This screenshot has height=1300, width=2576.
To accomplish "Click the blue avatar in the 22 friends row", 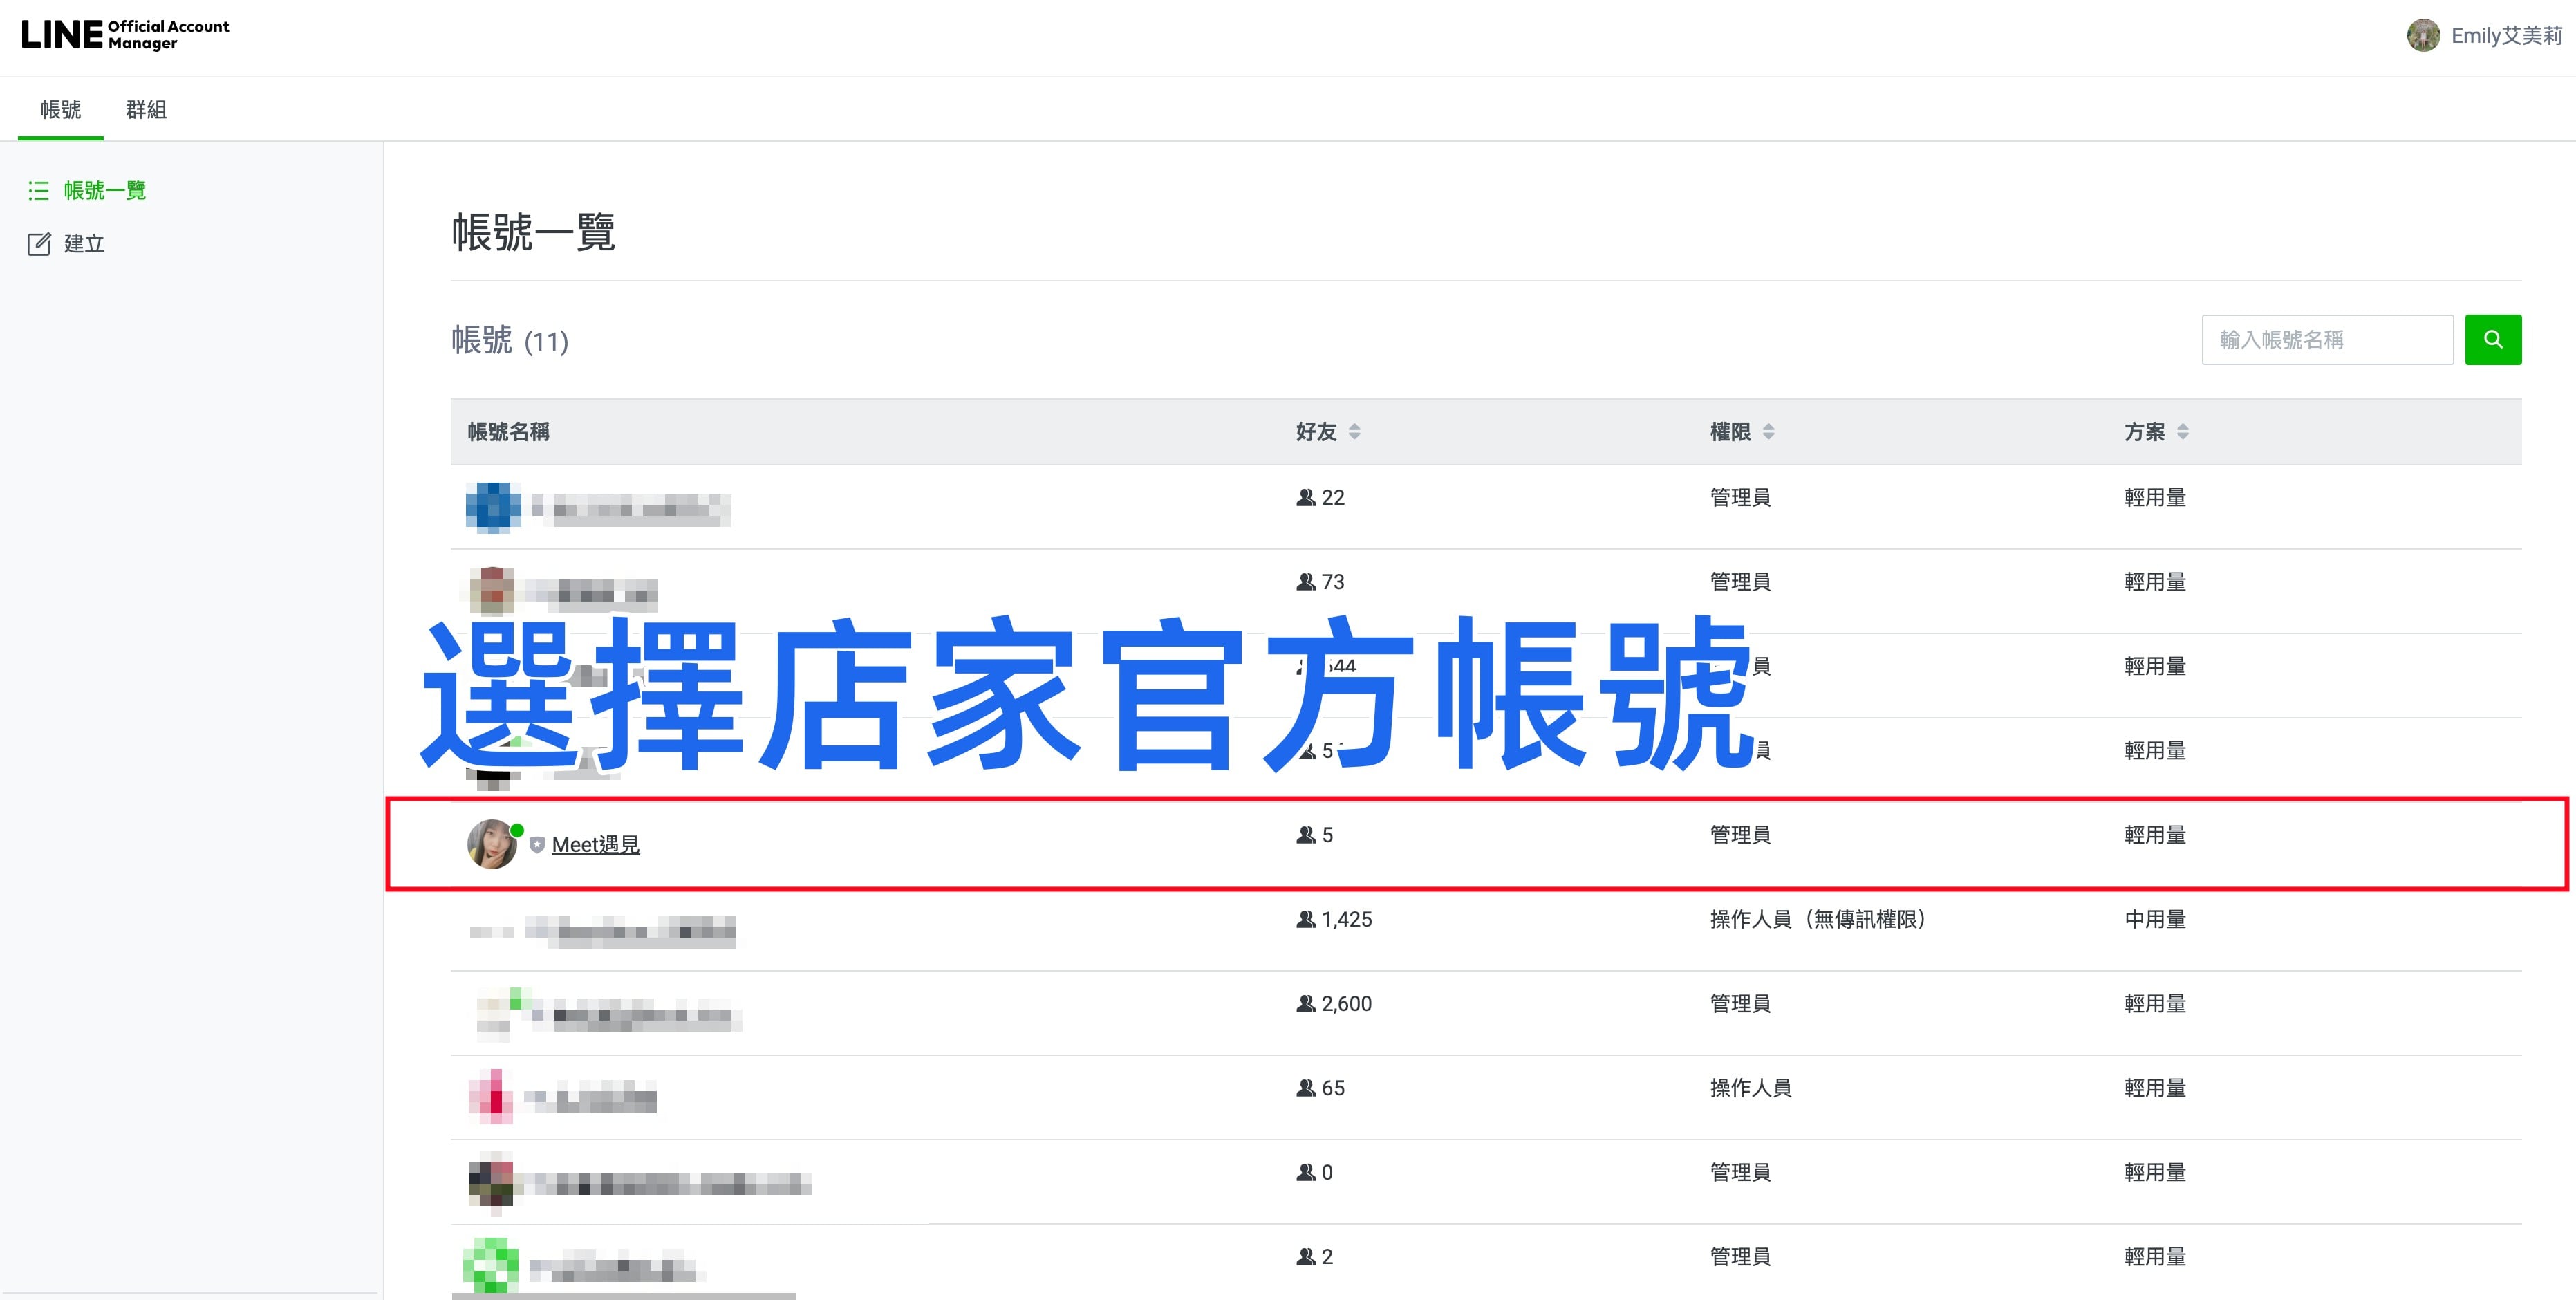I will point(493,507).
